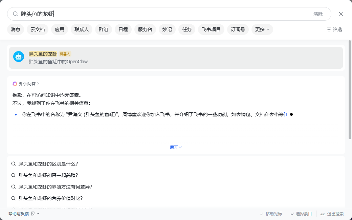Search suggestion 胖头鱼和龙虾的养殖方法有何差异?
This screenshot has height=220, width=352.
coord(55,187)
